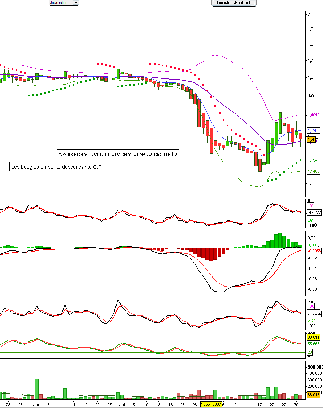Click the yellow 1,28 current price label
The width and height of the screenshot is (323, 408).
coord(311,139)
